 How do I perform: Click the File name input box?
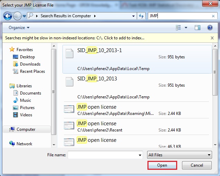[103, 155]
